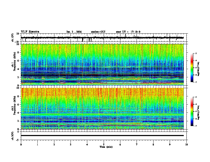Viewport: 210px width, 162px height.
Task: Select the "Time (min)" axis label
Action: 106,147
